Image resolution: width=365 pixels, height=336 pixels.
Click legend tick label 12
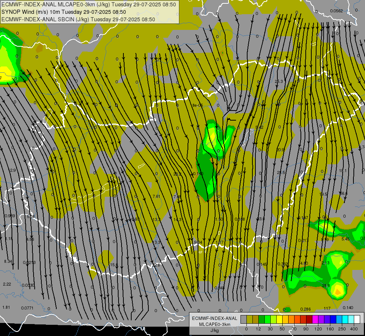point(258,329)
